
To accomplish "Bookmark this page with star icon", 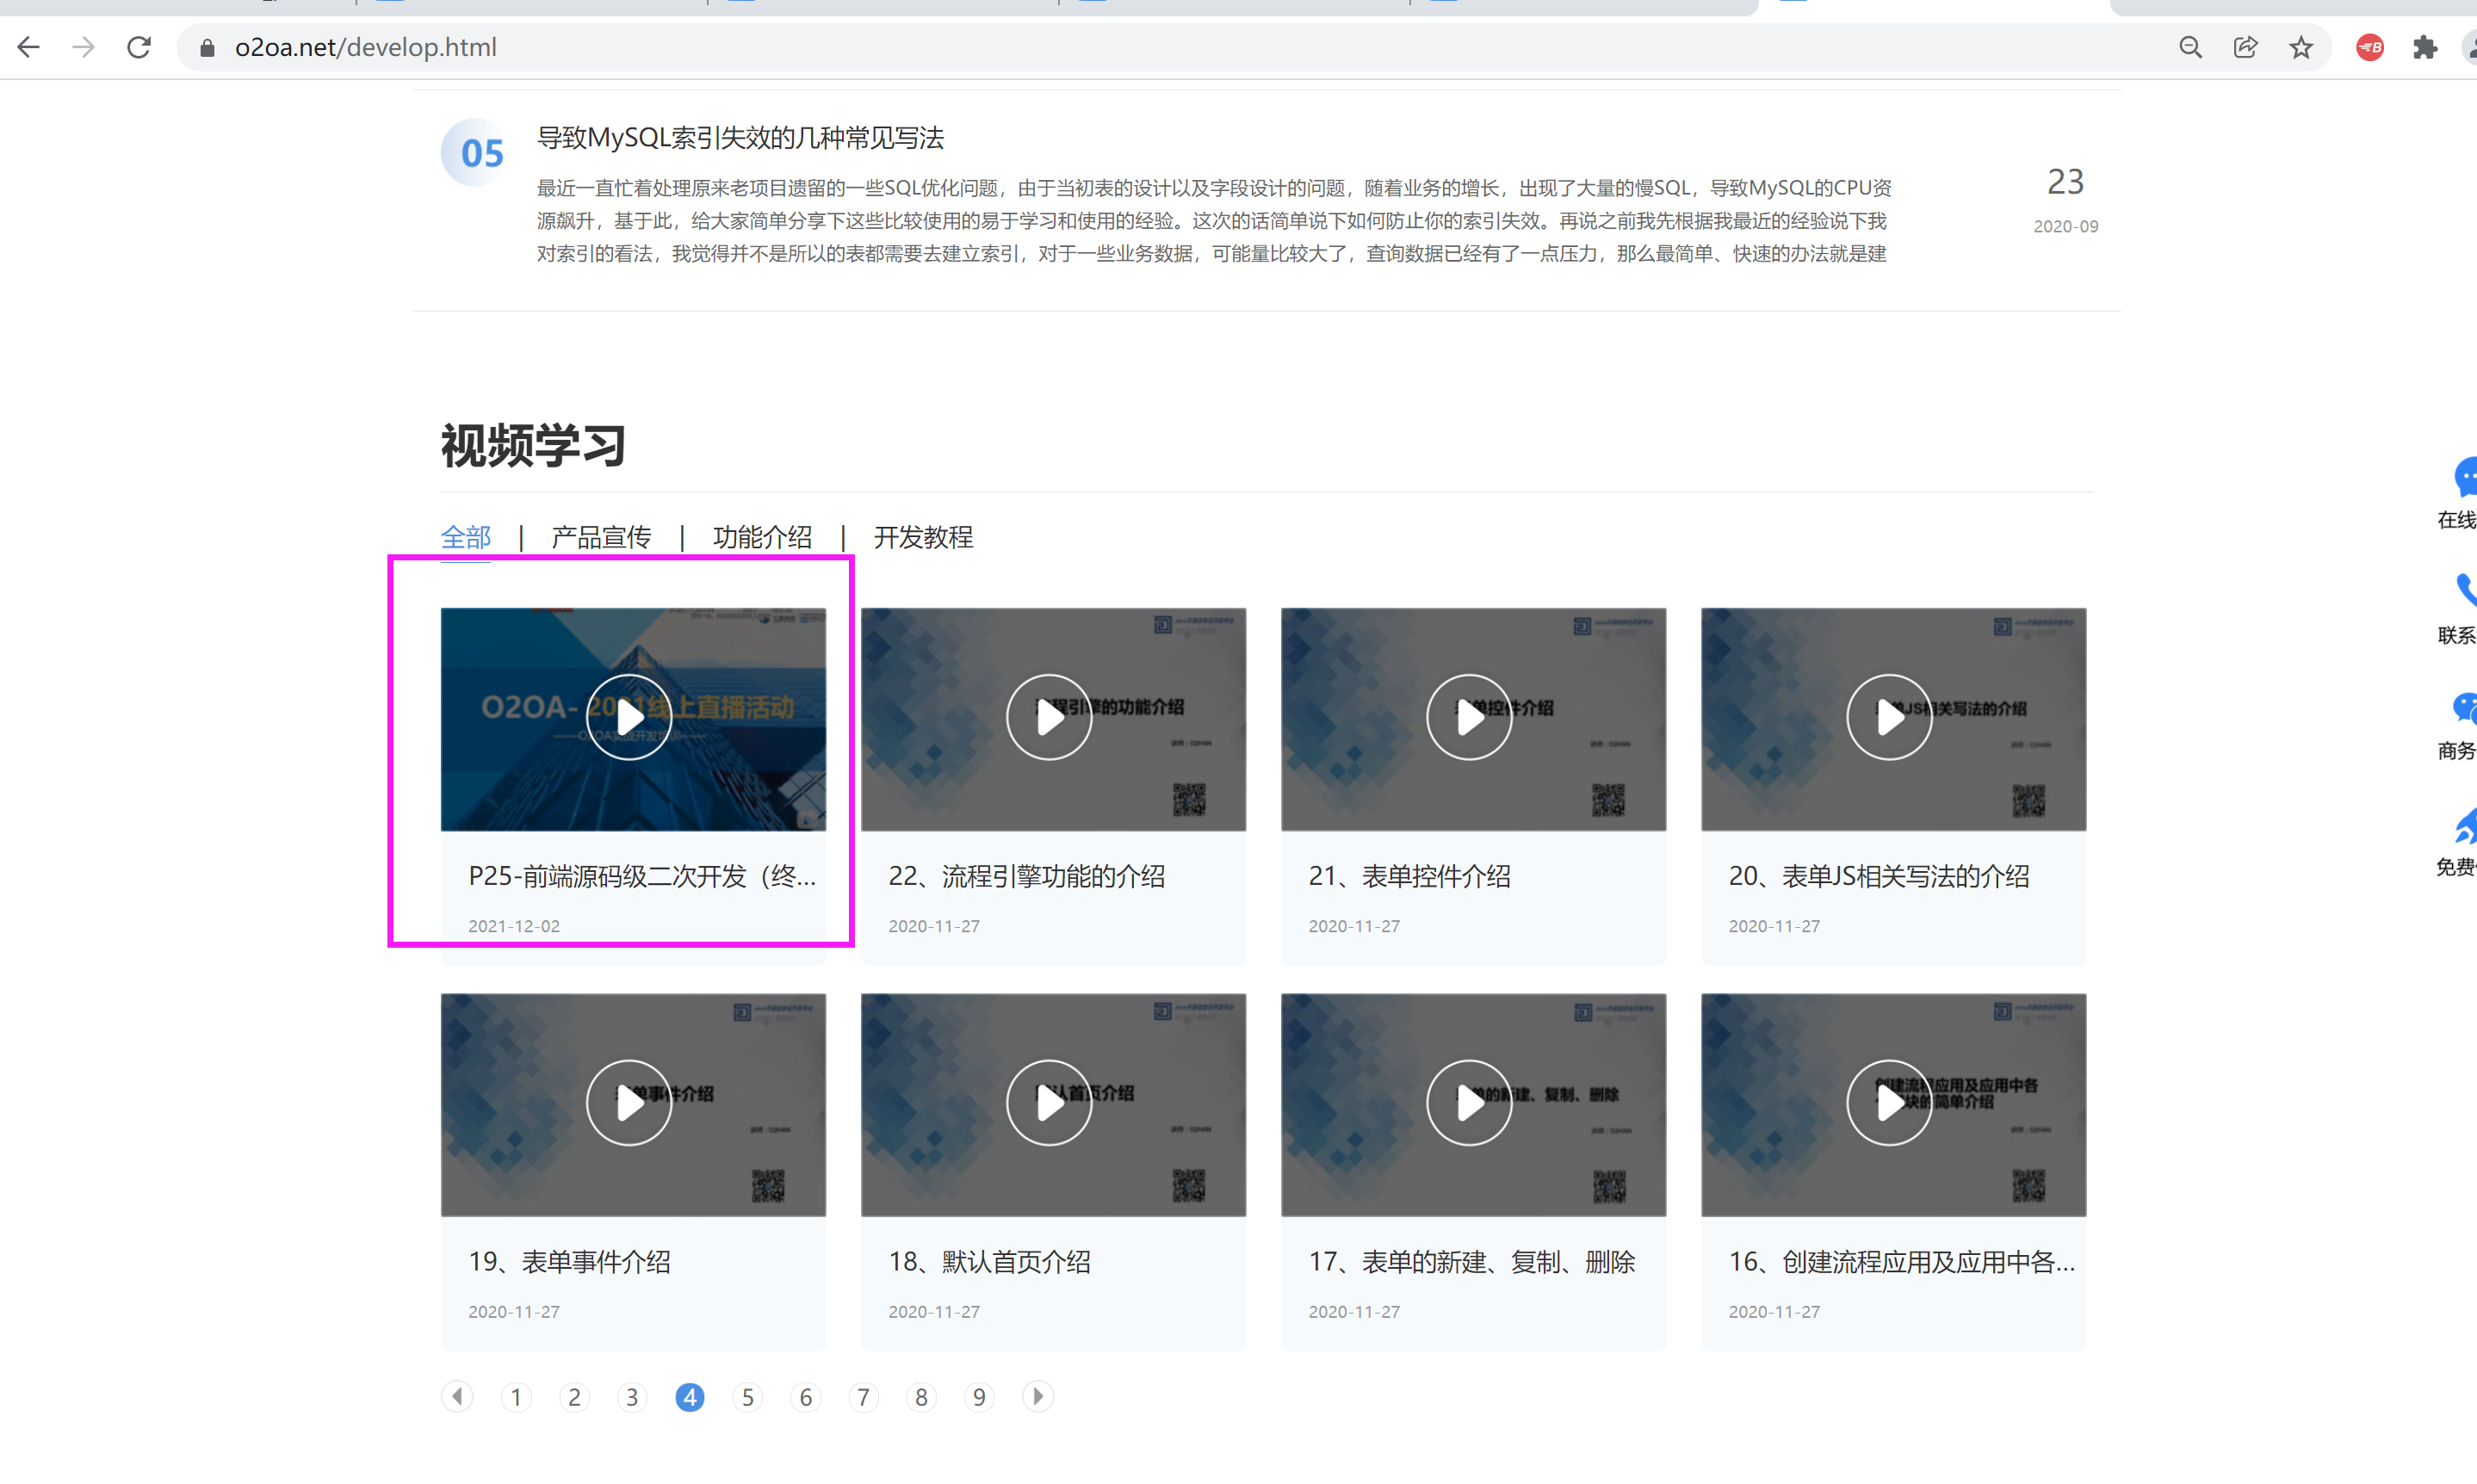I will click(2301, 47).
